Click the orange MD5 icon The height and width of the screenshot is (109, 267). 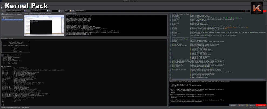pos(70,11)
